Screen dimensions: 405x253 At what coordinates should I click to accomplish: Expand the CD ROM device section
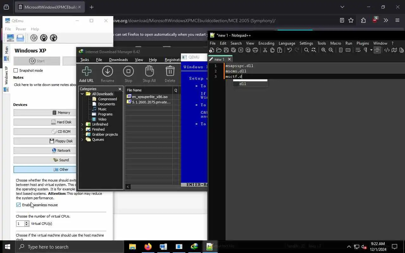[x=45, y=132]
